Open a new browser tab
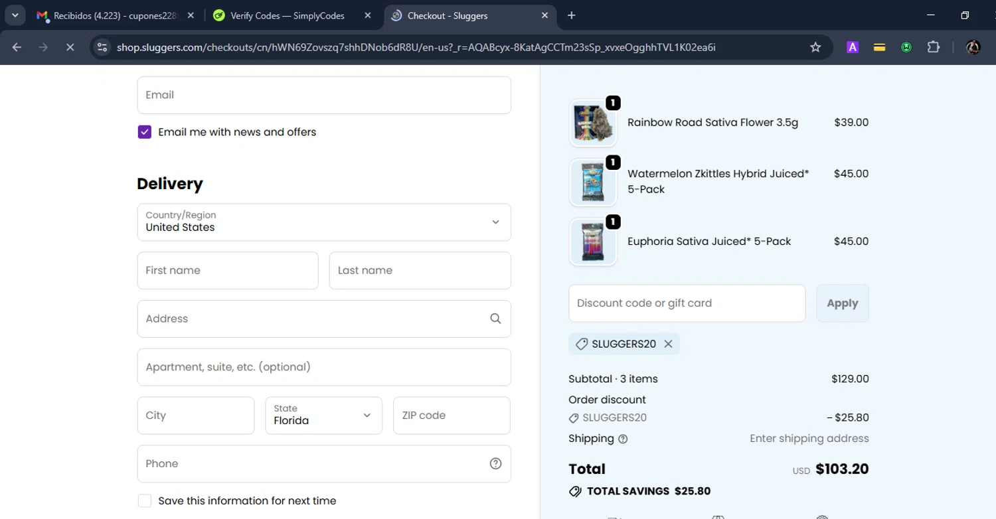The height and width of the screenshot is (519, 996). (572, 15)
